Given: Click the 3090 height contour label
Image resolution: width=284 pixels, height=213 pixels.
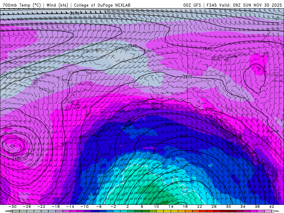Looking at the screenshot, I should (x=183, y=136).
